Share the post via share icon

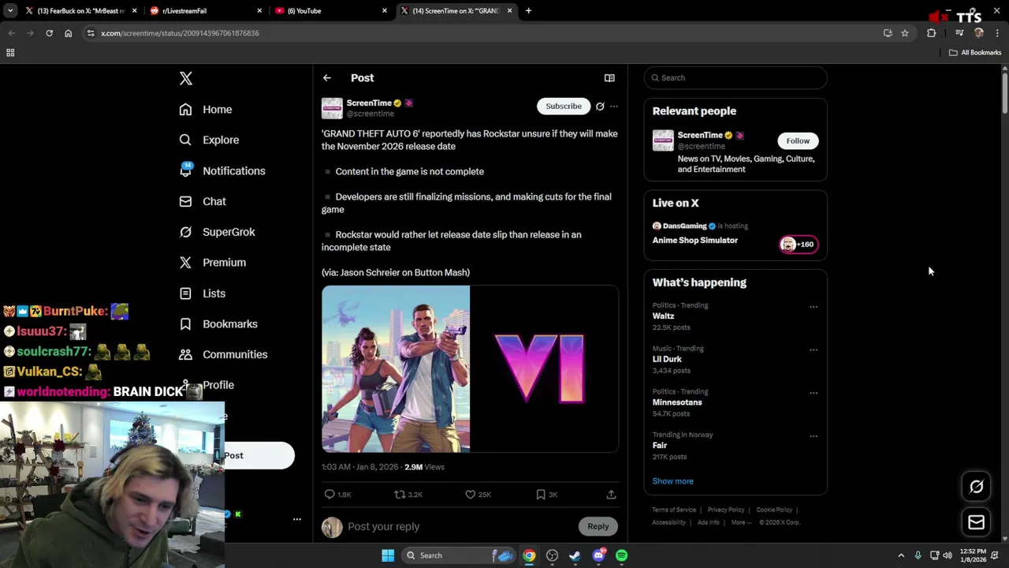[611, 495]
